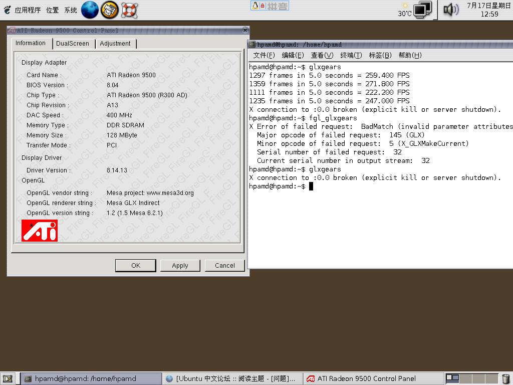
Task: Click the Memory Type value 'DDR SDRAM'
Action: (x=125, y=125)
